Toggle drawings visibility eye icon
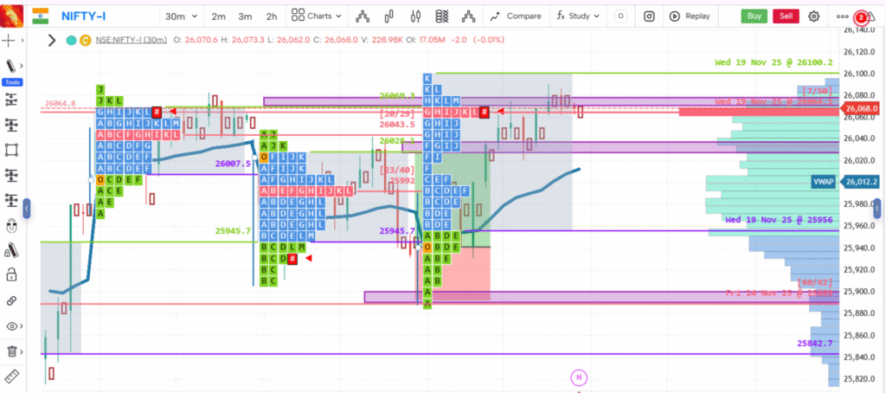The height and width of the screenshot is (393, 886). [11, 325]
